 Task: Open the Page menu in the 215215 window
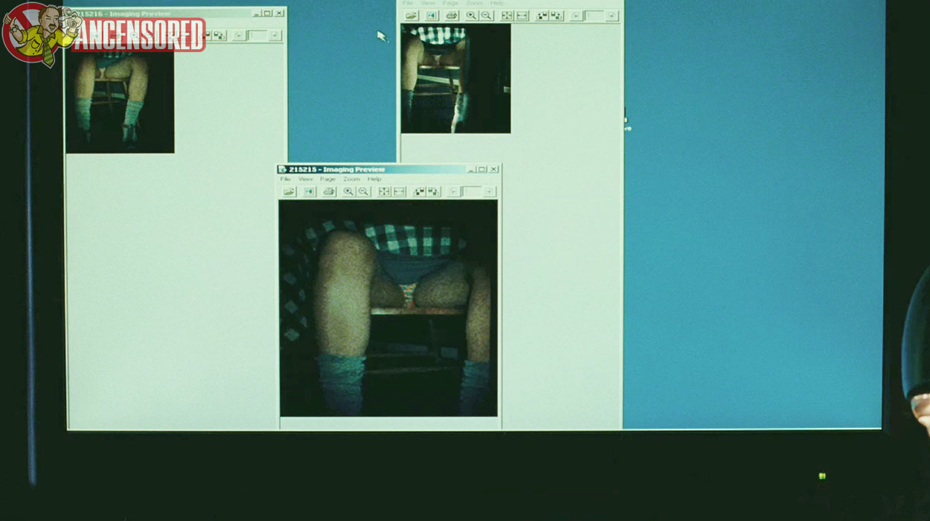[x=327, y=179]
